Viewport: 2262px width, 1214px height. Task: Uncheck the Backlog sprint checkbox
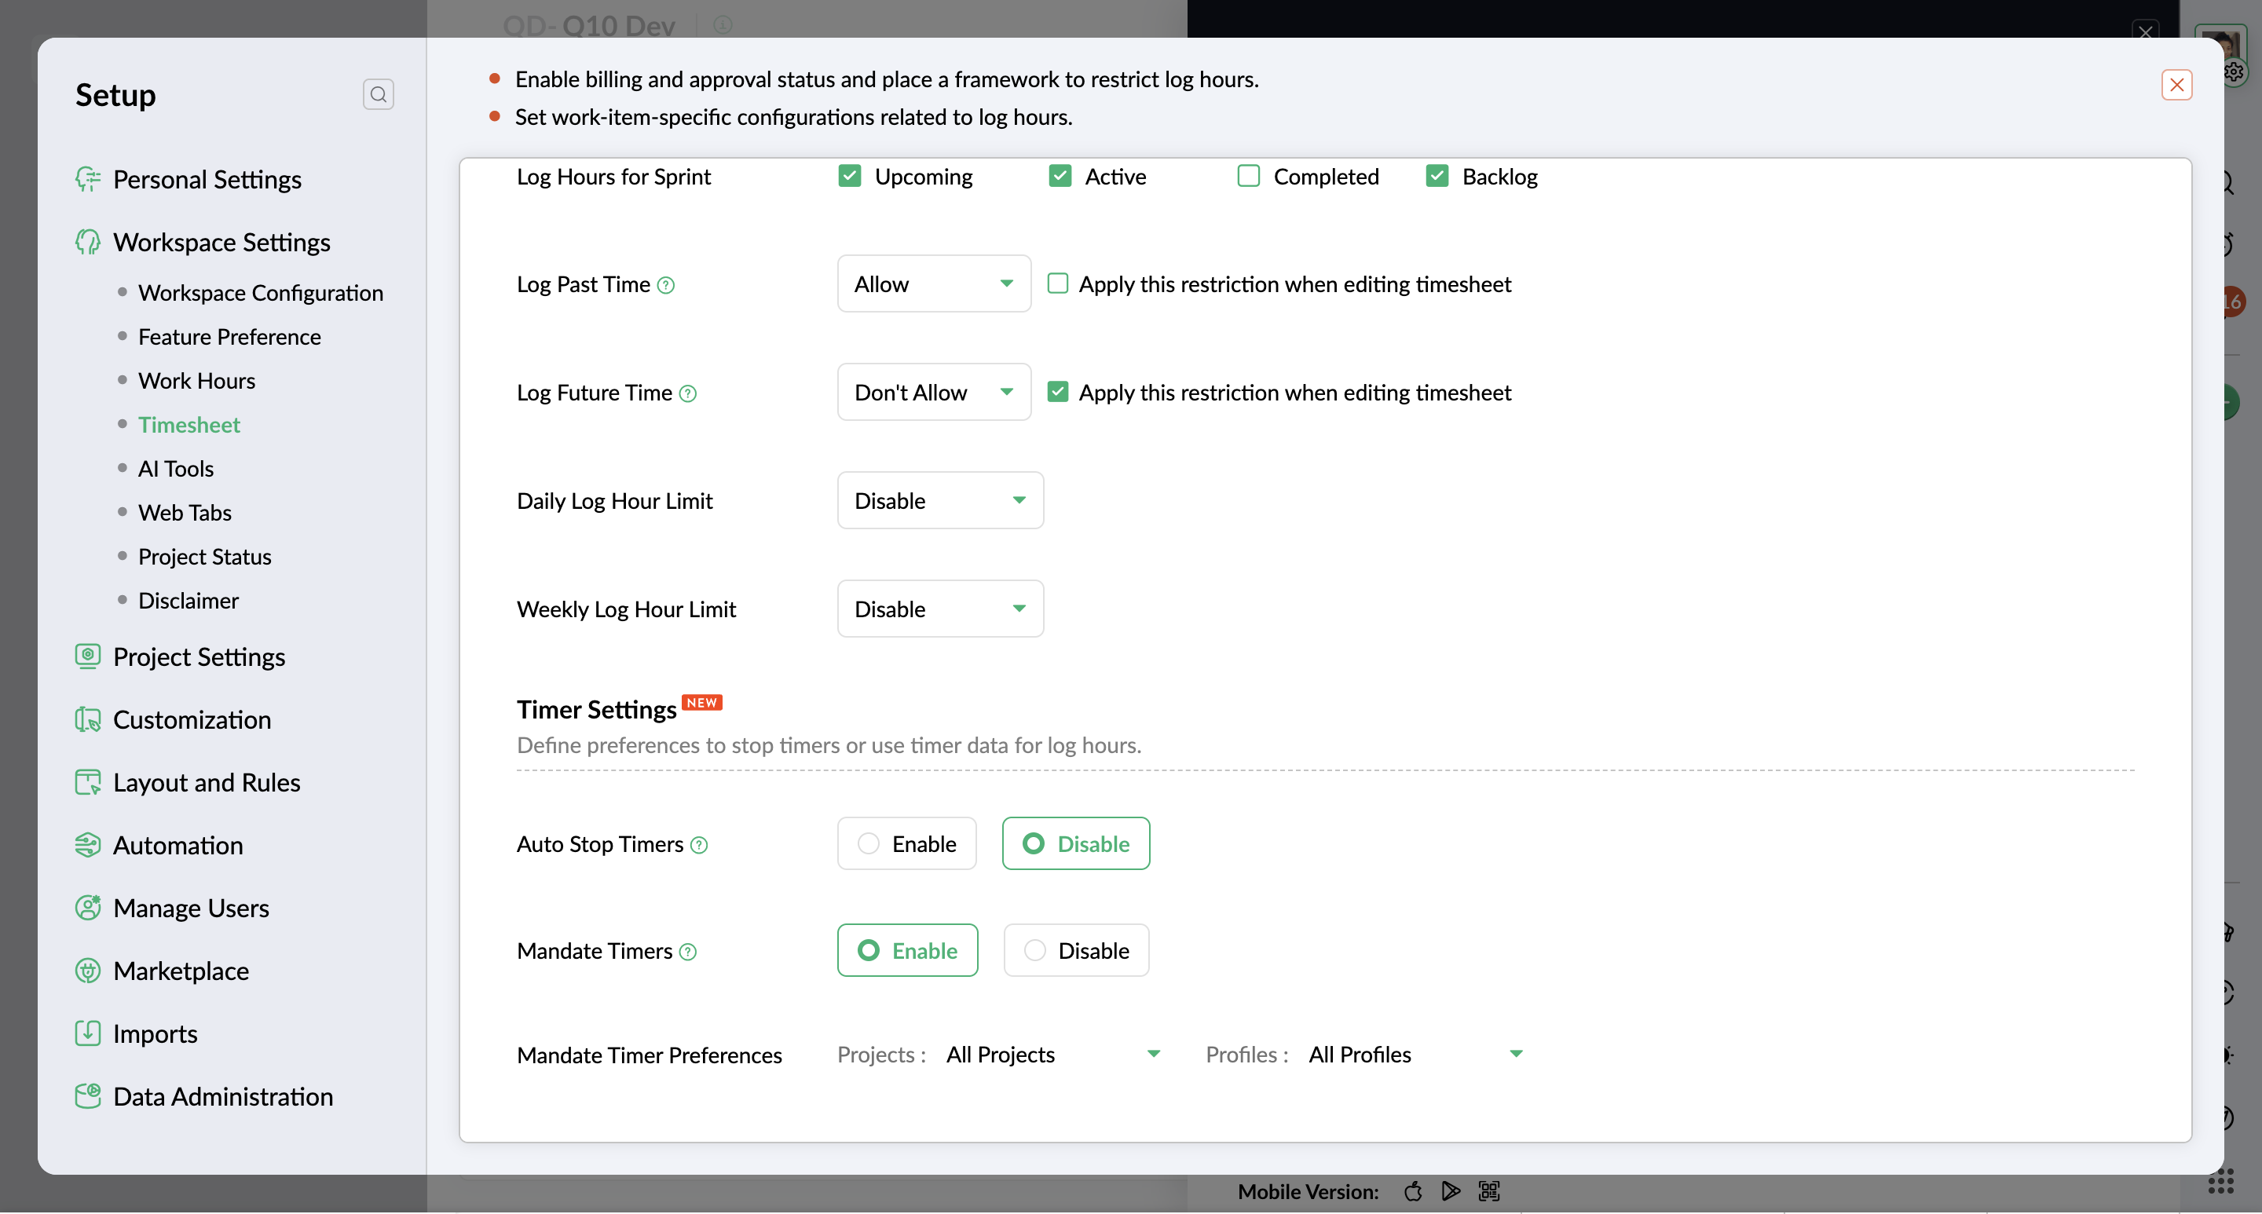coord(1437,177)
